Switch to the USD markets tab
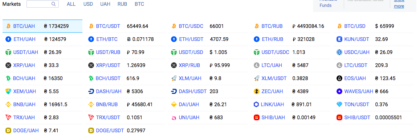Viewport: 420px width, 137px height. pos(88,4)
